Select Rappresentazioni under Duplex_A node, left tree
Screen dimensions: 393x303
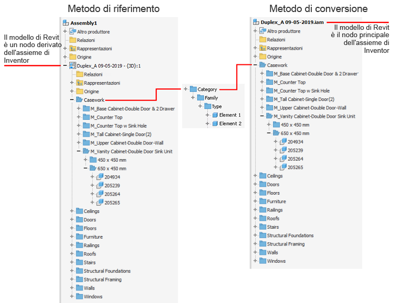[102, 83]
